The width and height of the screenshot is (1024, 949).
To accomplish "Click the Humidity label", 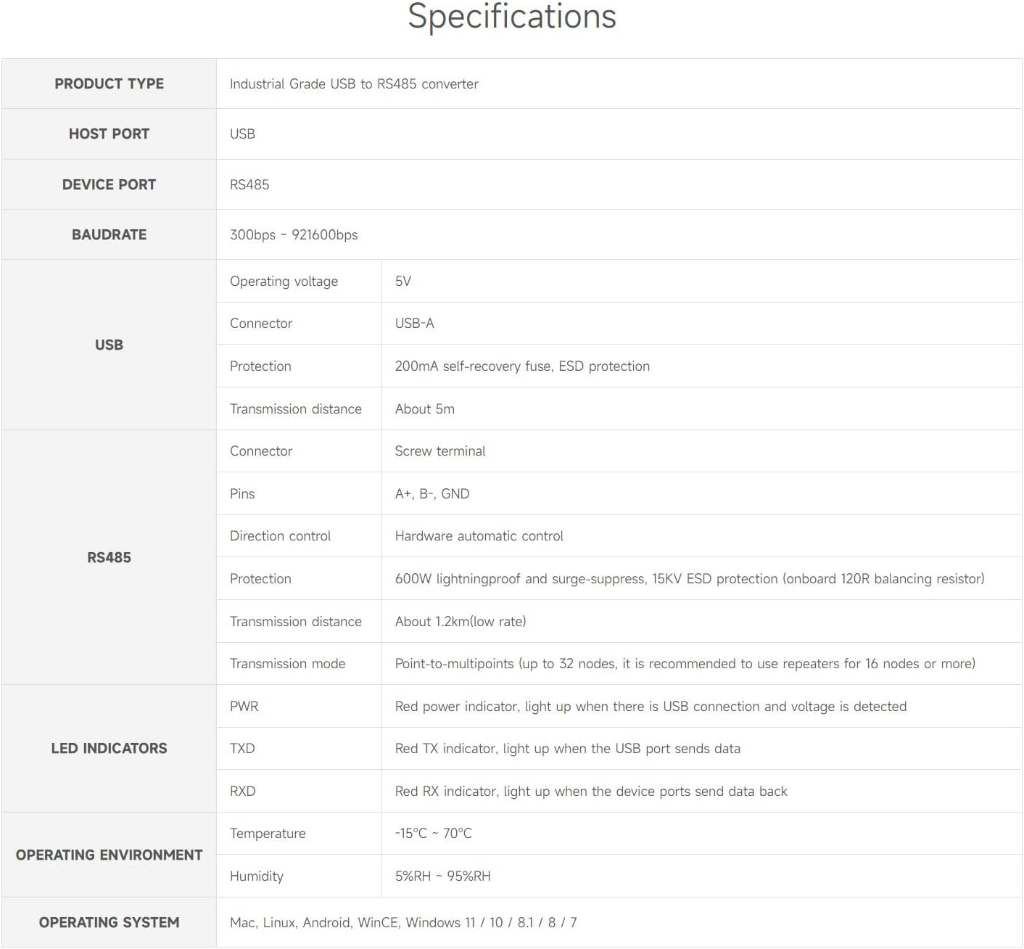I will (256, 876).
